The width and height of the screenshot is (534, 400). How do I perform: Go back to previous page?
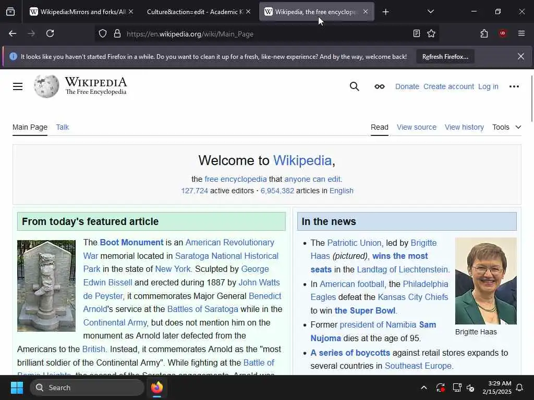pos(13,34)
